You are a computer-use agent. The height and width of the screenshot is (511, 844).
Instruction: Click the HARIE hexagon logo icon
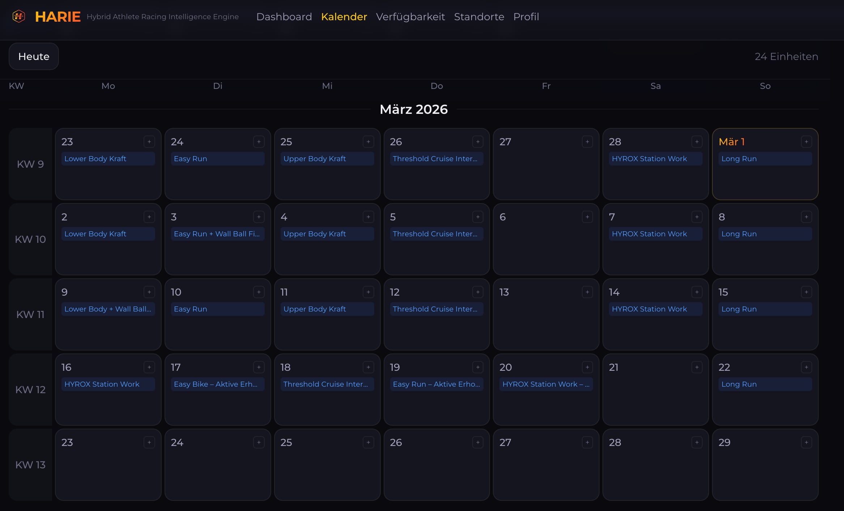click(19, 17)
